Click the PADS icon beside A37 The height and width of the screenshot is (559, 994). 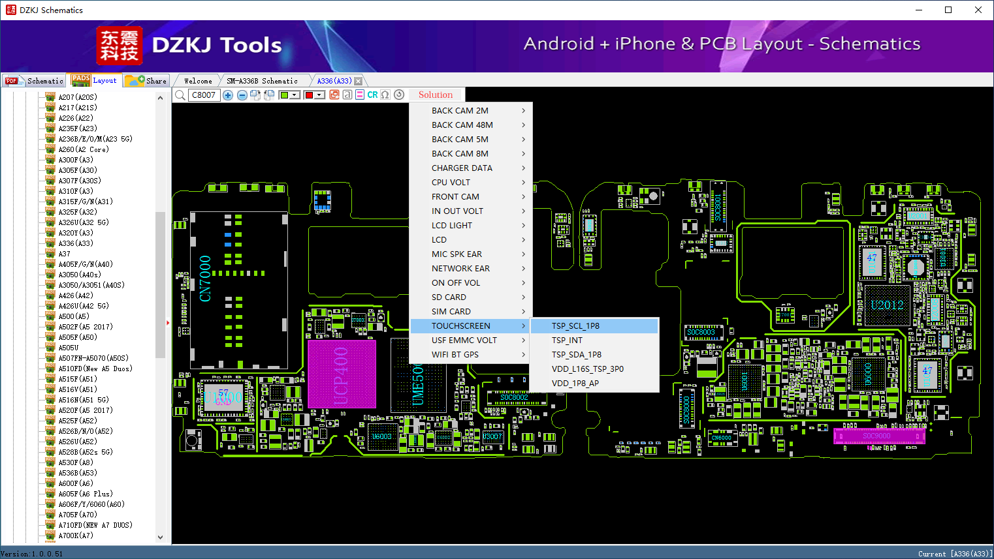(50, 253)
